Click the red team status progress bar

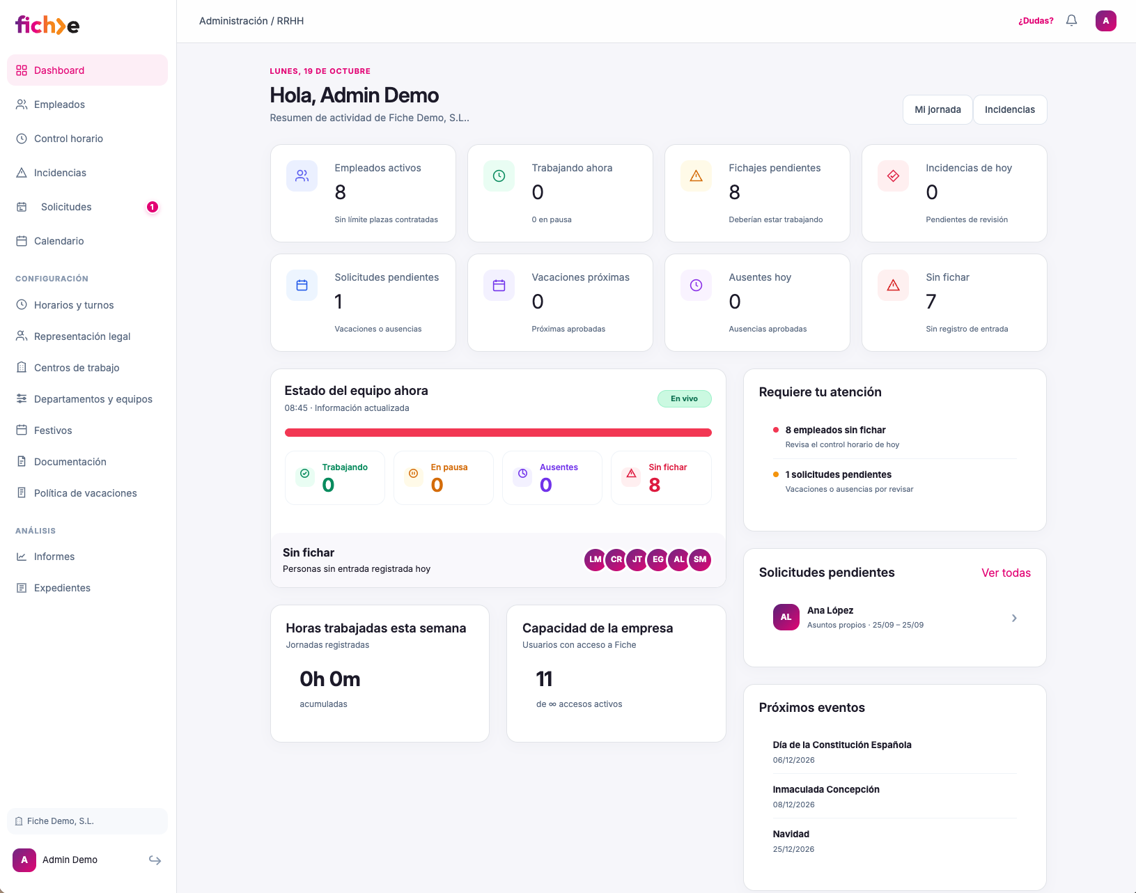tap(498, 433)
